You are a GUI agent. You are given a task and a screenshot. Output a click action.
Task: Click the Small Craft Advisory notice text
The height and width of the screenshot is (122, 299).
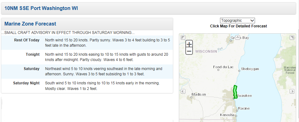tap(68, 33)
